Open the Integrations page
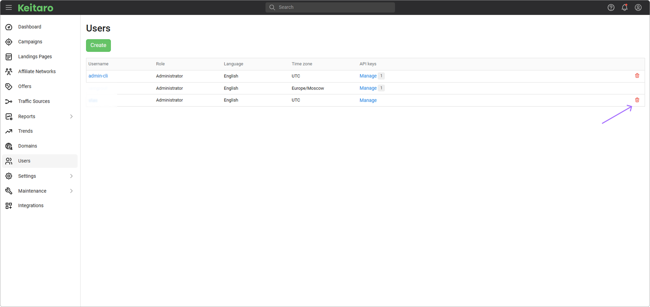 coord(31,206)
